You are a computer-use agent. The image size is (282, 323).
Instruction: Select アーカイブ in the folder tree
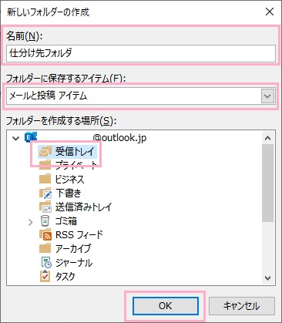73,248
